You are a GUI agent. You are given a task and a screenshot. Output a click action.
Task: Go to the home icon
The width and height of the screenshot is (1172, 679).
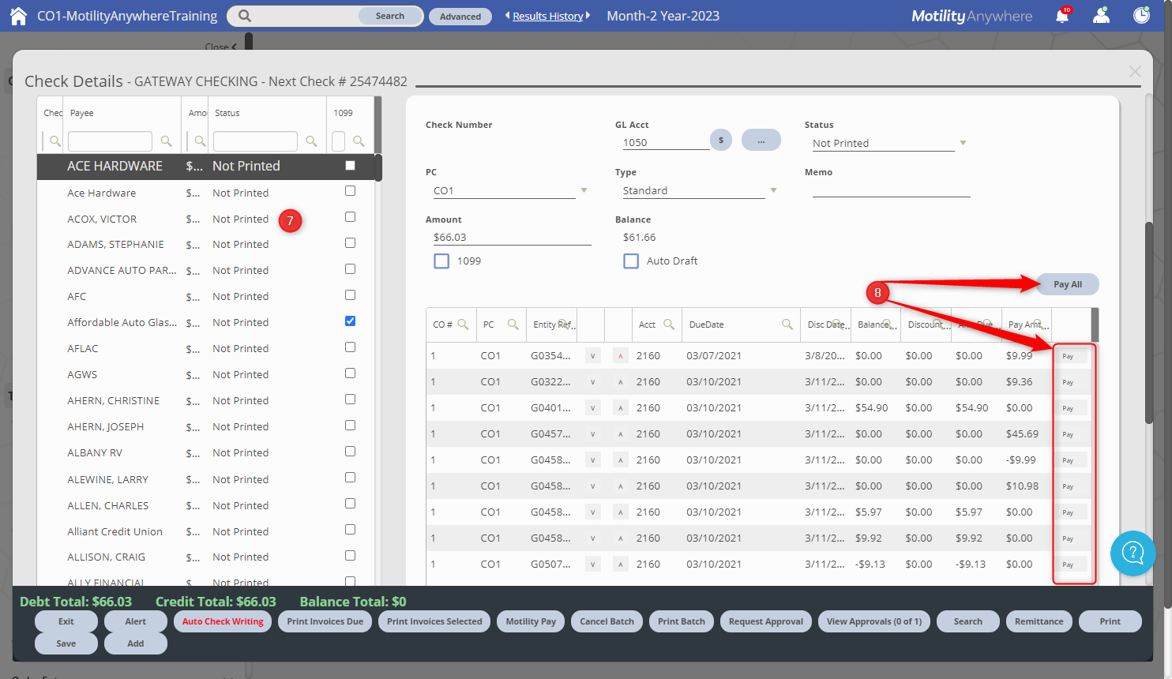[18, 16]
